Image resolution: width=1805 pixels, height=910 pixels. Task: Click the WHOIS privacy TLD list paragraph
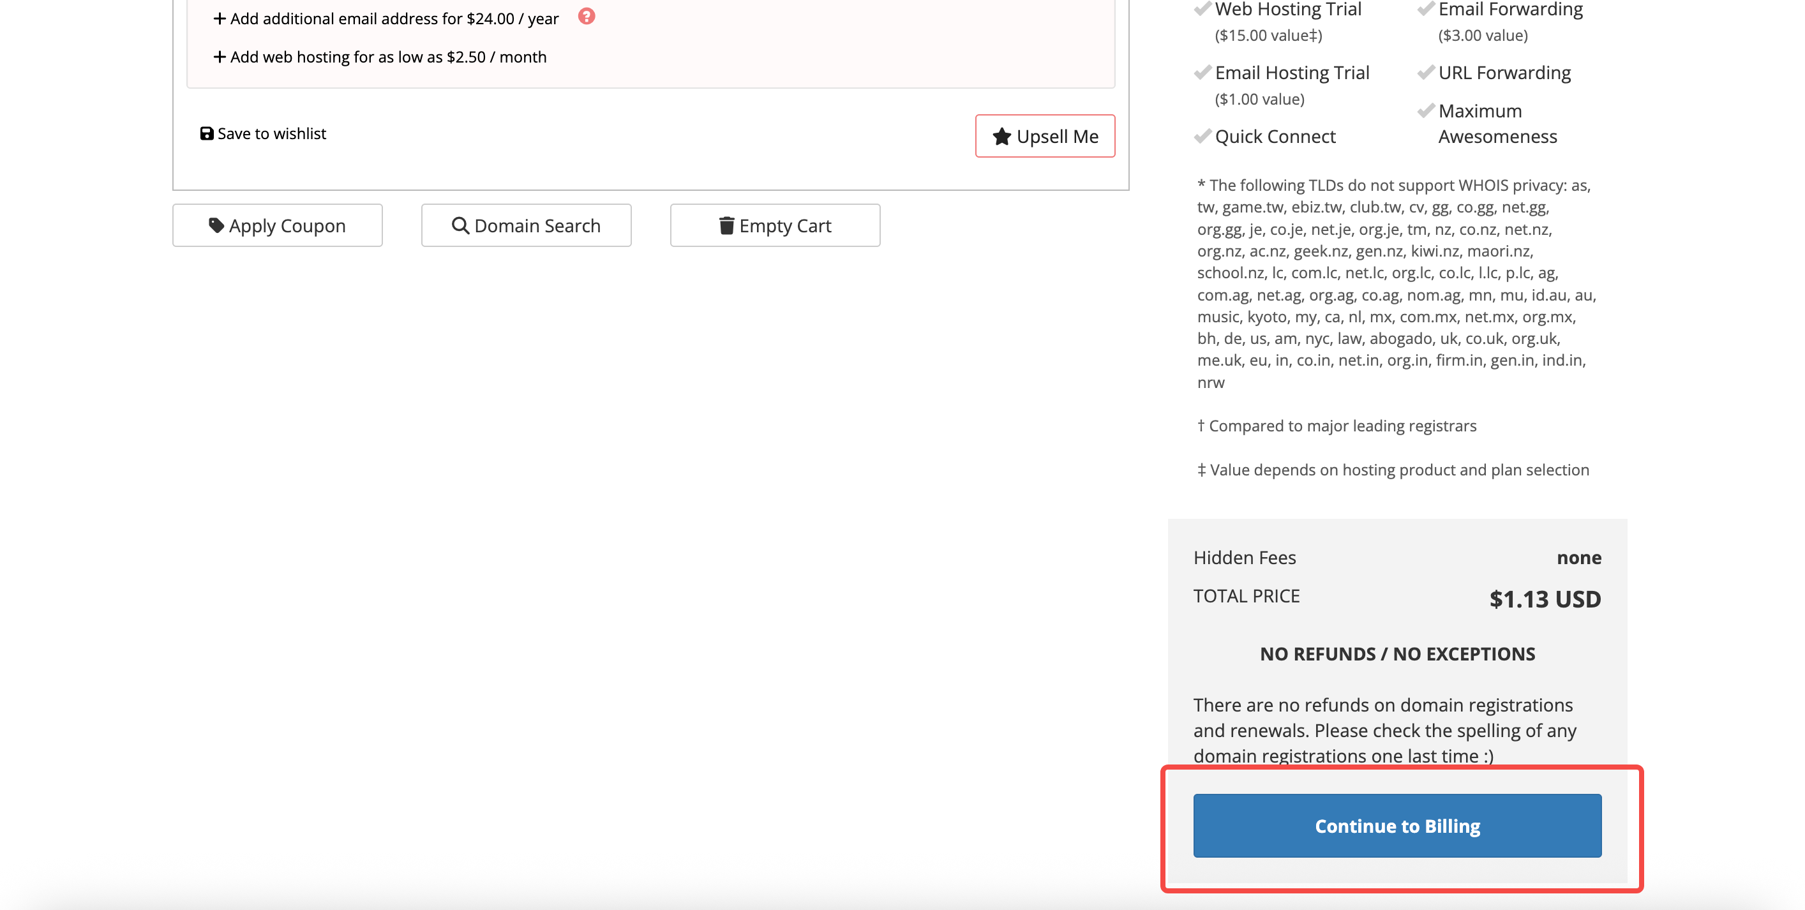click(x=1397, y=284)
